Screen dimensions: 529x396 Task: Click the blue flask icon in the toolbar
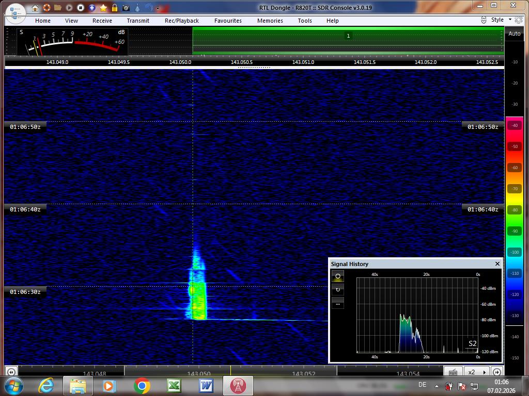(137, 8)
